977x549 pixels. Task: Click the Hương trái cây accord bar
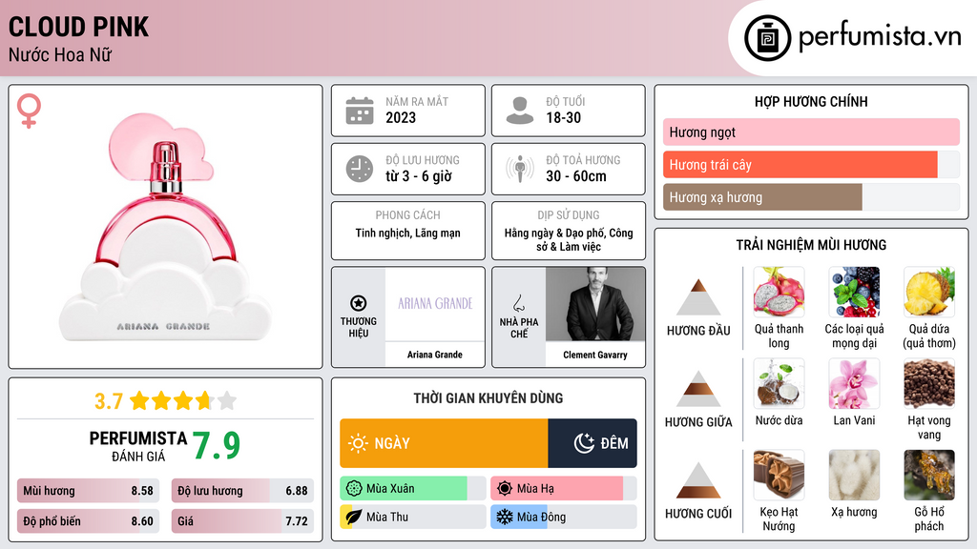(800, 165)
